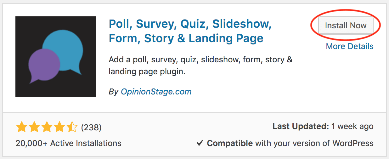Select the first rating star

point(22,127)
